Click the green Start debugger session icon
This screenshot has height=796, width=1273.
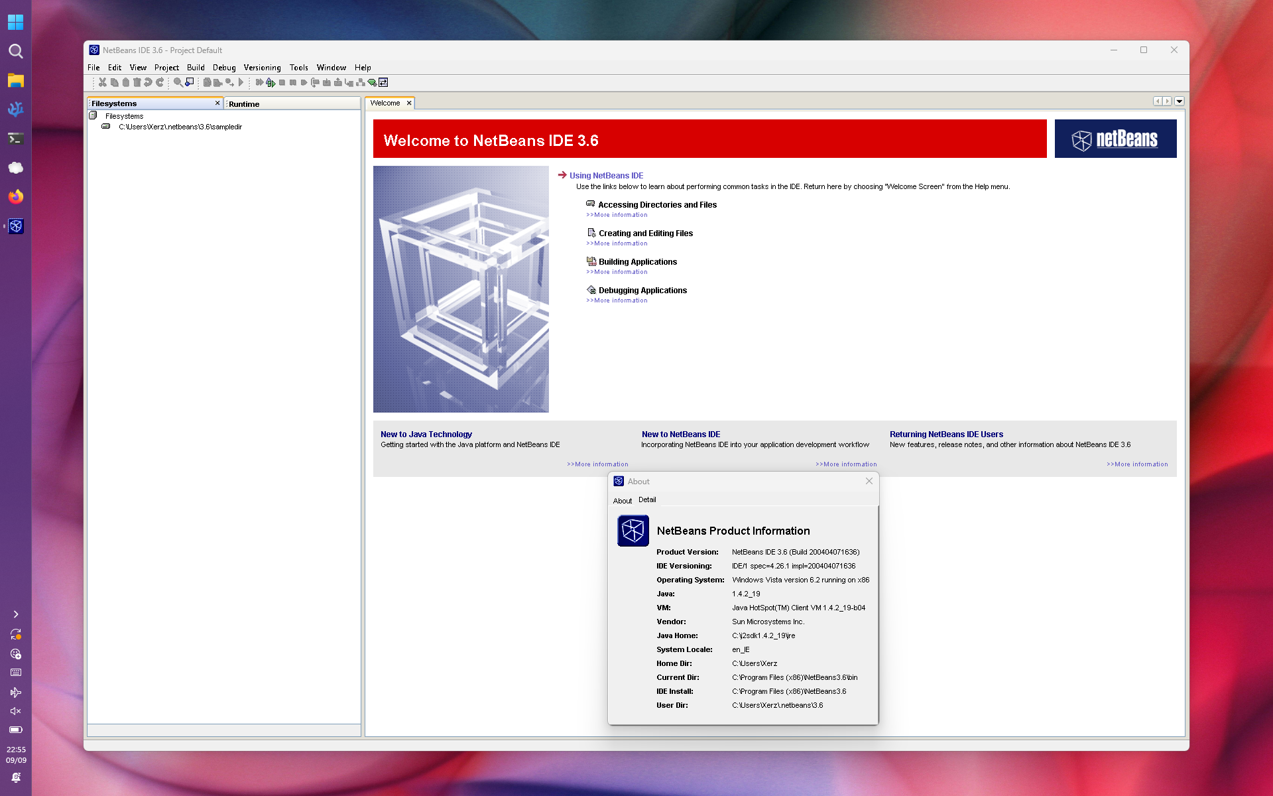coord(271,82)
